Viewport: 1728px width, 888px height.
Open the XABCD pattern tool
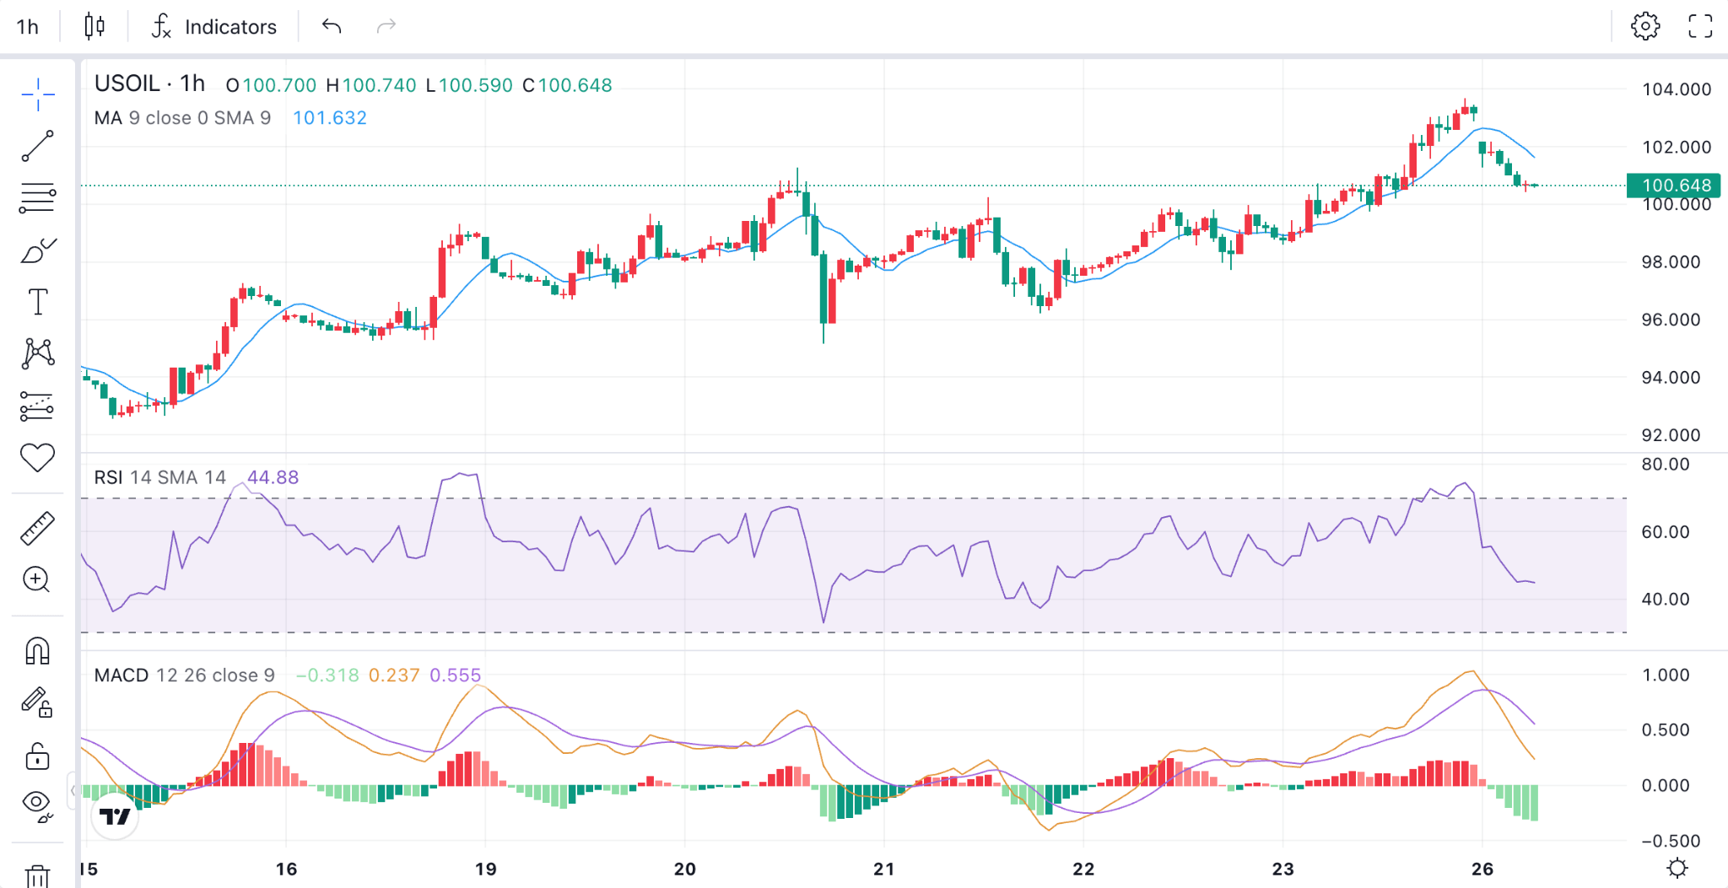click(38, 353)
